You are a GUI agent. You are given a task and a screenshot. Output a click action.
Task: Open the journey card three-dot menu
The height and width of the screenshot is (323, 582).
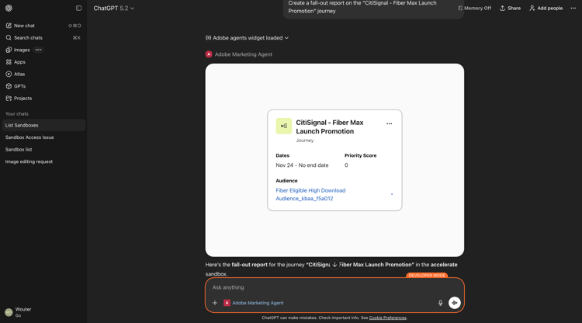(389, 123)
